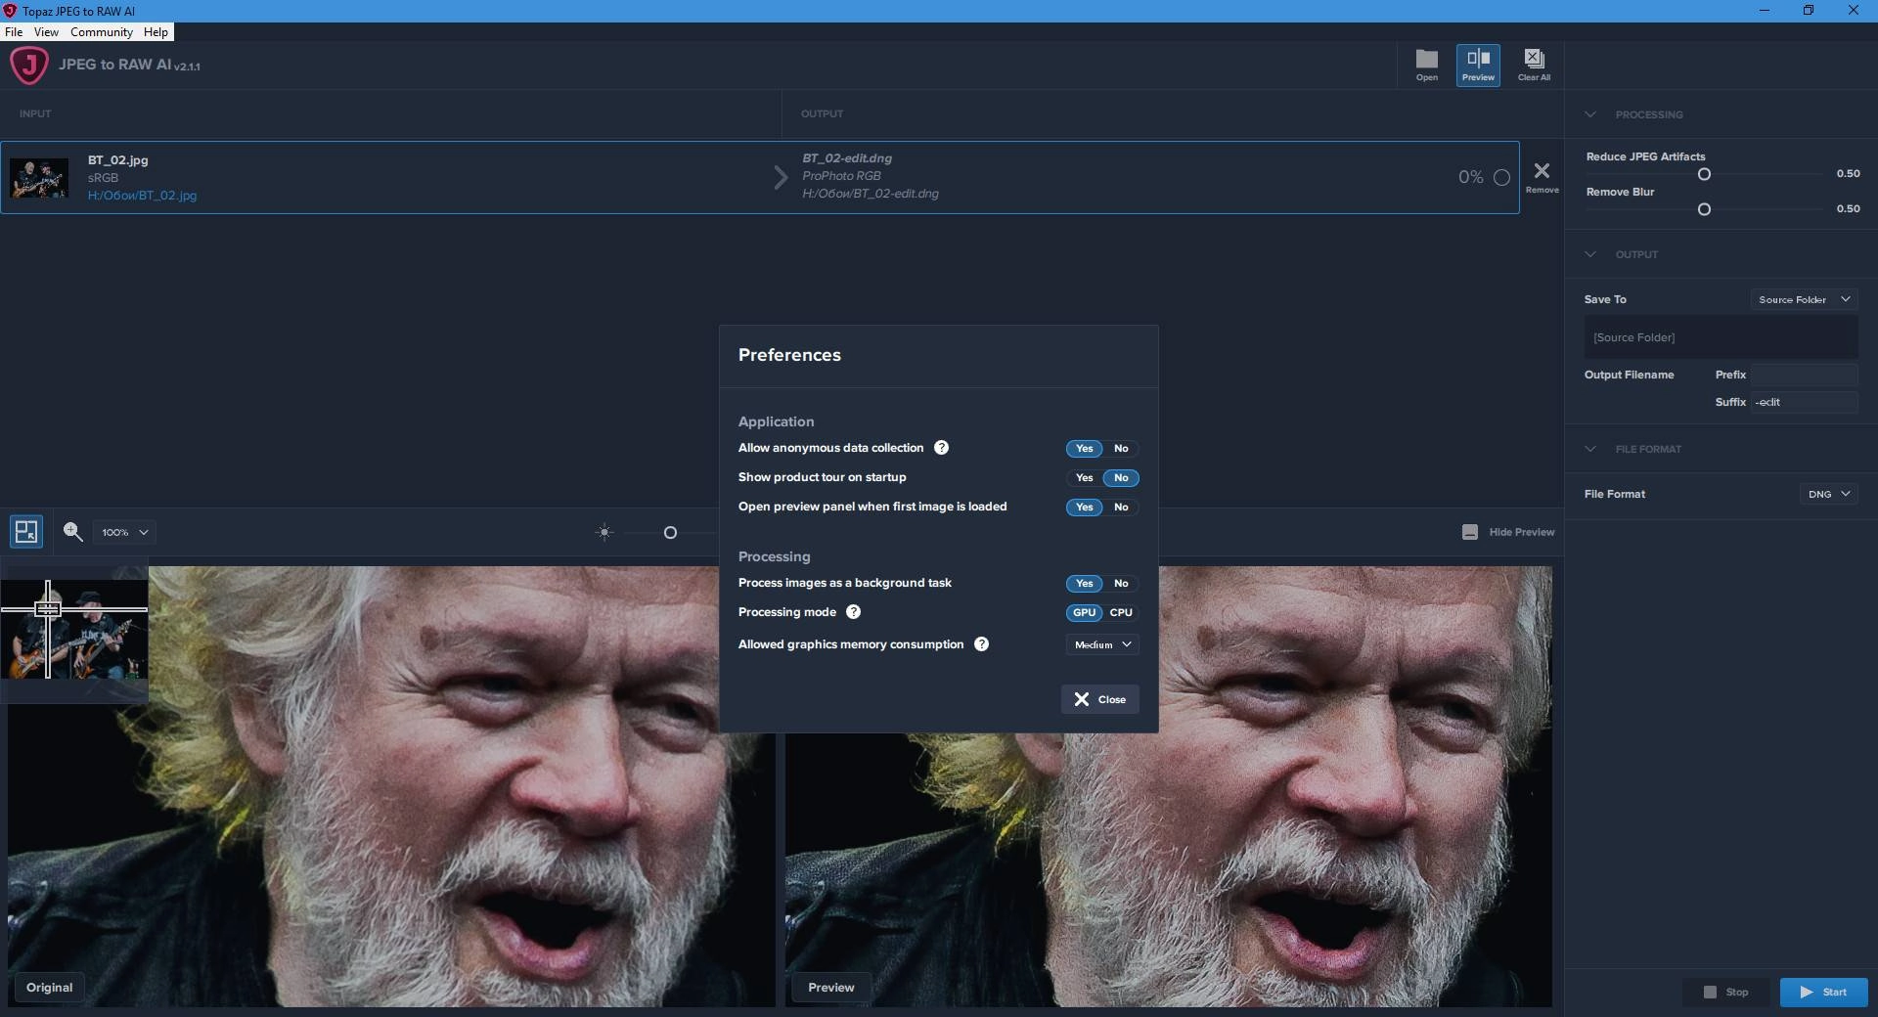Click the Preview label on right preview
This screenshot has height=1017, width=1878.
(830, 988)
